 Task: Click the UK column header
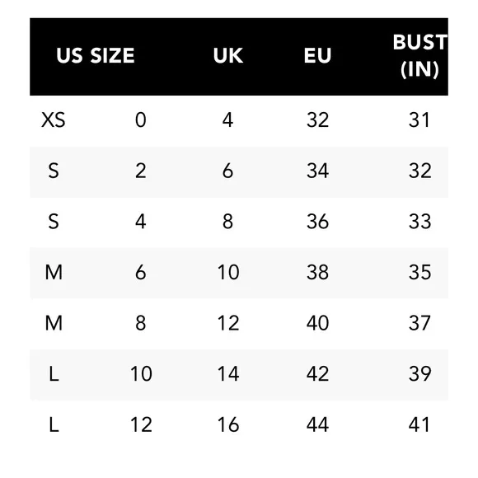(x=228, y=56)
